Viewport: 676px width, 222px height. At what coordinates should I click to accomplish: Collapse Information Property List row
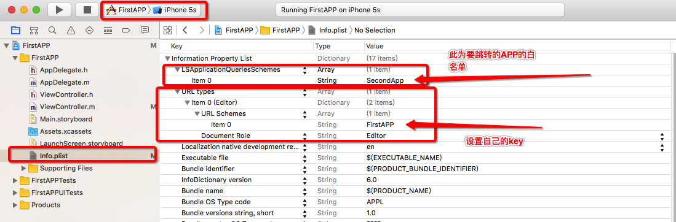pyautogui.click(x=167, y=58)
